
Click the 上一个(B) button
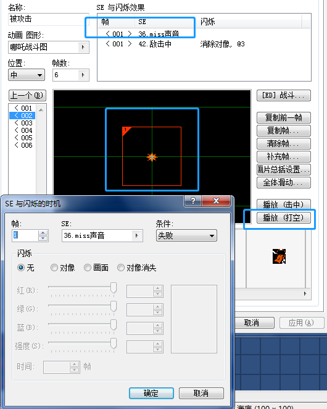(27, 96)
